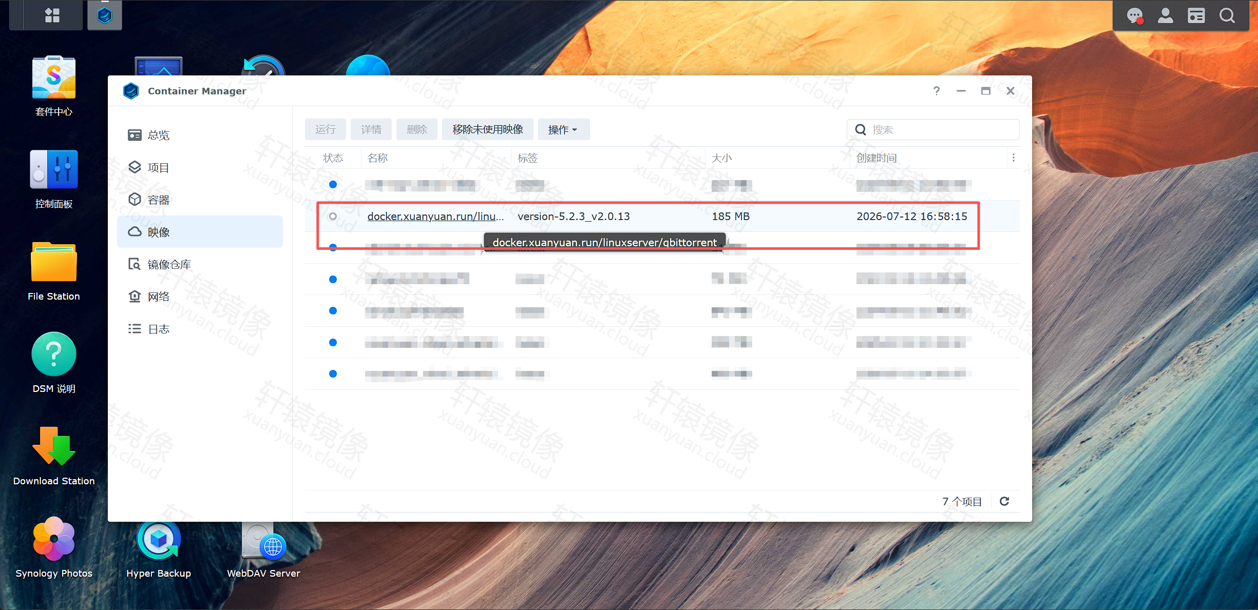The height and width of the screenshot is (610, 1258).
Task: Click the 185 MB size cell
Action: tap(731, 216)
